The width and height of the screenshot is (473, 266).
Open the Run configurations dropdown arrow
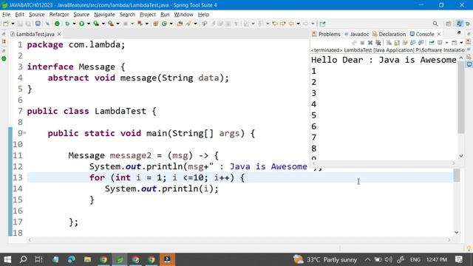pyautogui.click(x=89, y=24)
